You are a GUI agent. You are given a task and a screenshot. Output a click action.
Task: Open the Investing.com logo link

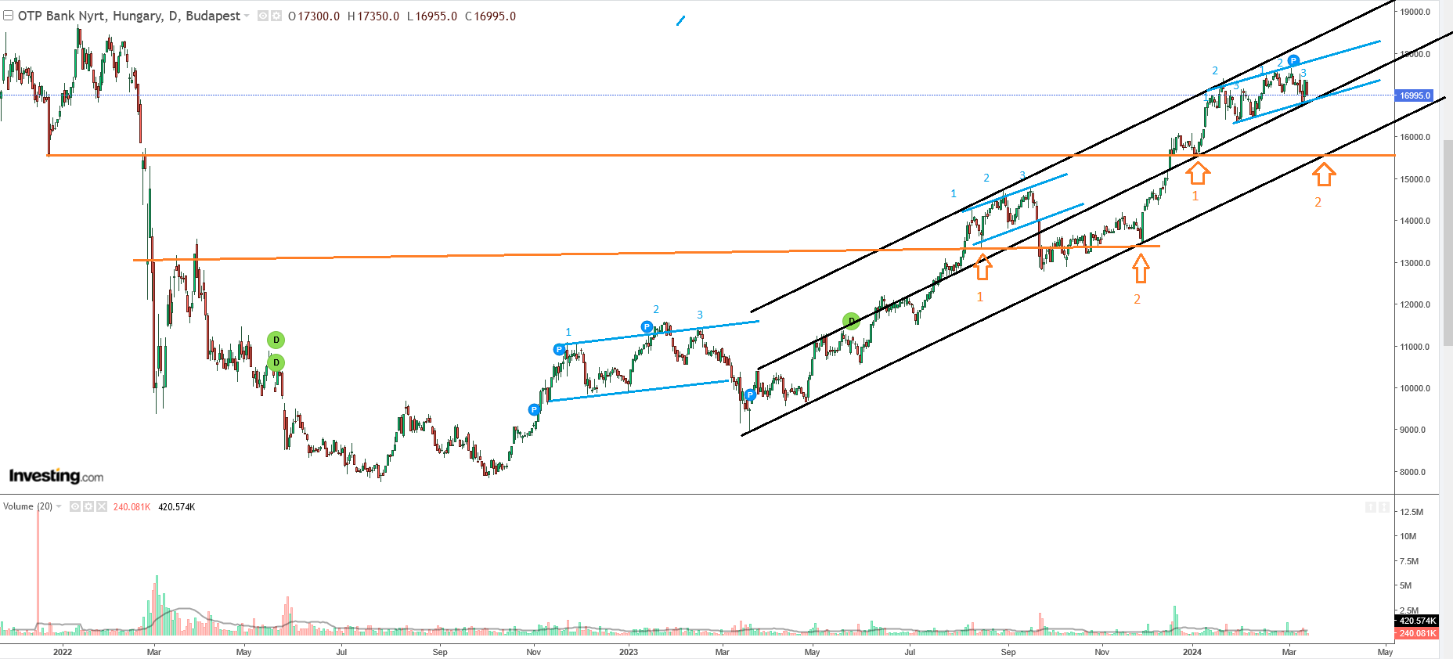click(56, 476)
